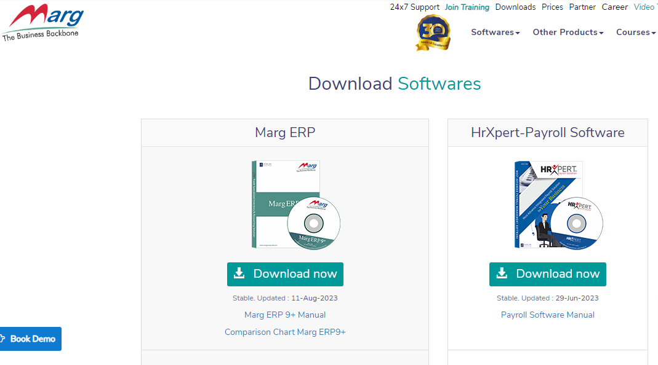Screen dimensions: 658x365
Task: Expand the Other Products dropdown menu
Action: point(568,33)
